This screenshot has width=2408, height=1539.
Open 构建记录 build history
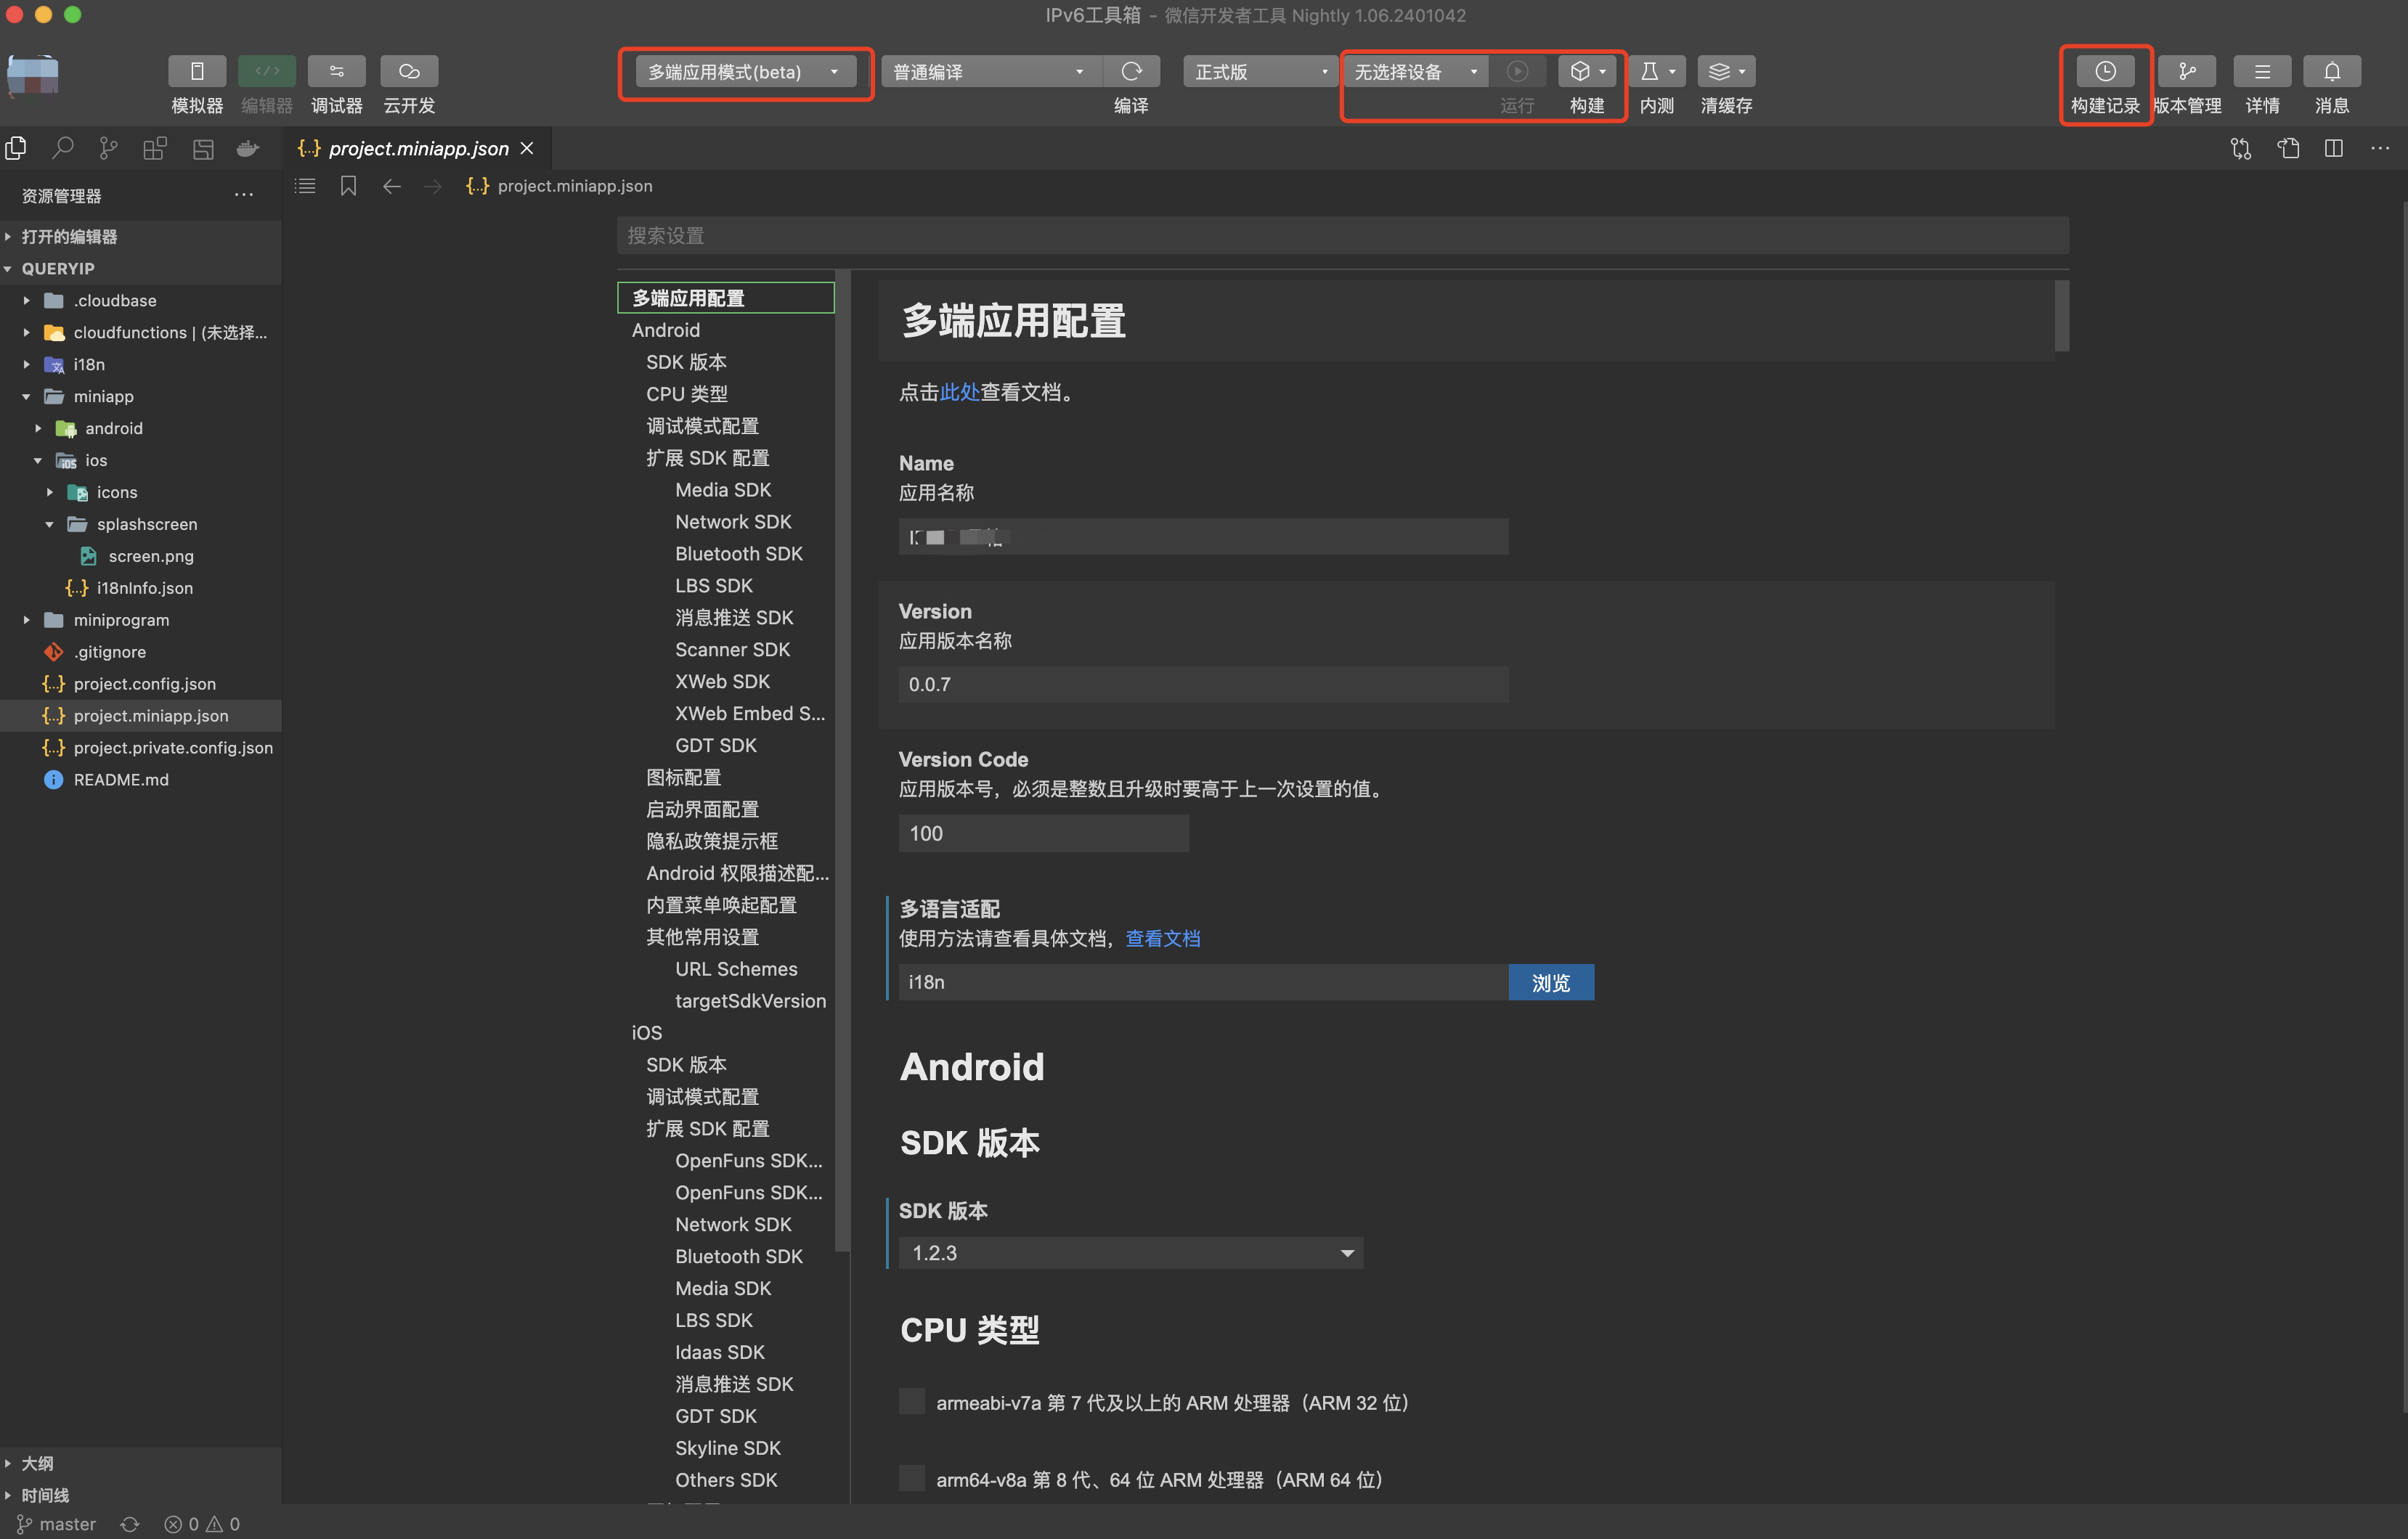coord(2105,71)
